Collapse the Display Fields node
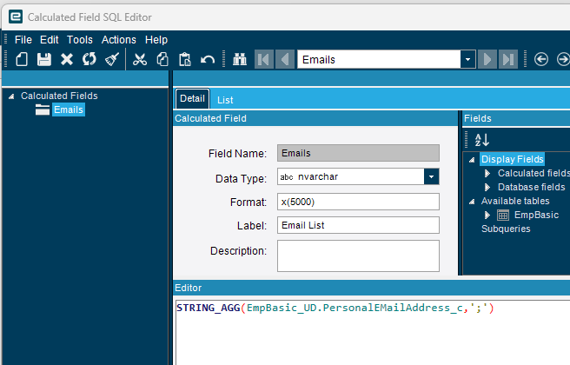Screen dimensions: 570x365 [472, 160]
